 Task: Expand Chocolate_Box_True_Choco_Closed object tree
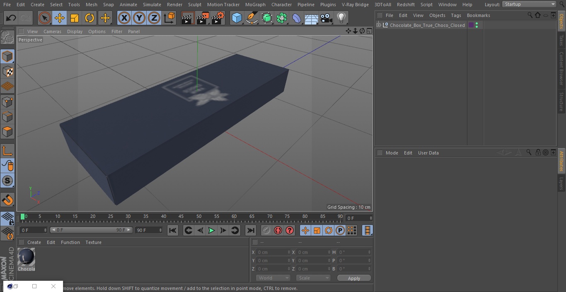coord(379,25)
